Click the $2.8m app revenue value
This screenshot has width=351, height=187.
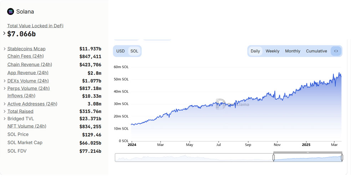pyautogui.click(x=95, y=73)
